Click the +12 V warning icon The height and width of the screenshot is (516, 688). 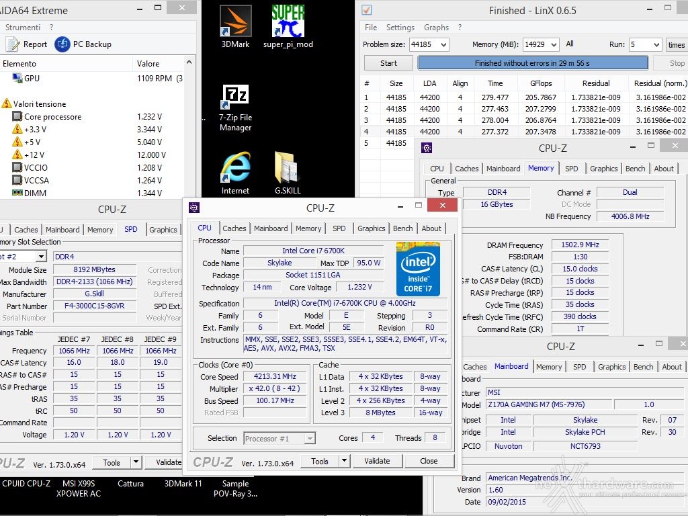click(x=17, y=155)
